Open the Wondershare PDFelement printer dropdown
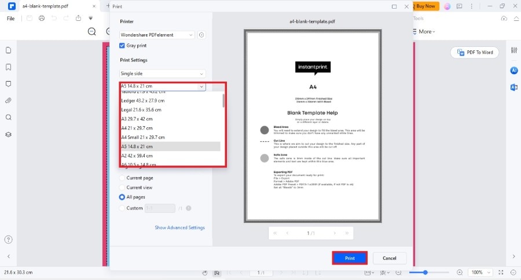The image size is (521, 280). [x=157, y=35]
